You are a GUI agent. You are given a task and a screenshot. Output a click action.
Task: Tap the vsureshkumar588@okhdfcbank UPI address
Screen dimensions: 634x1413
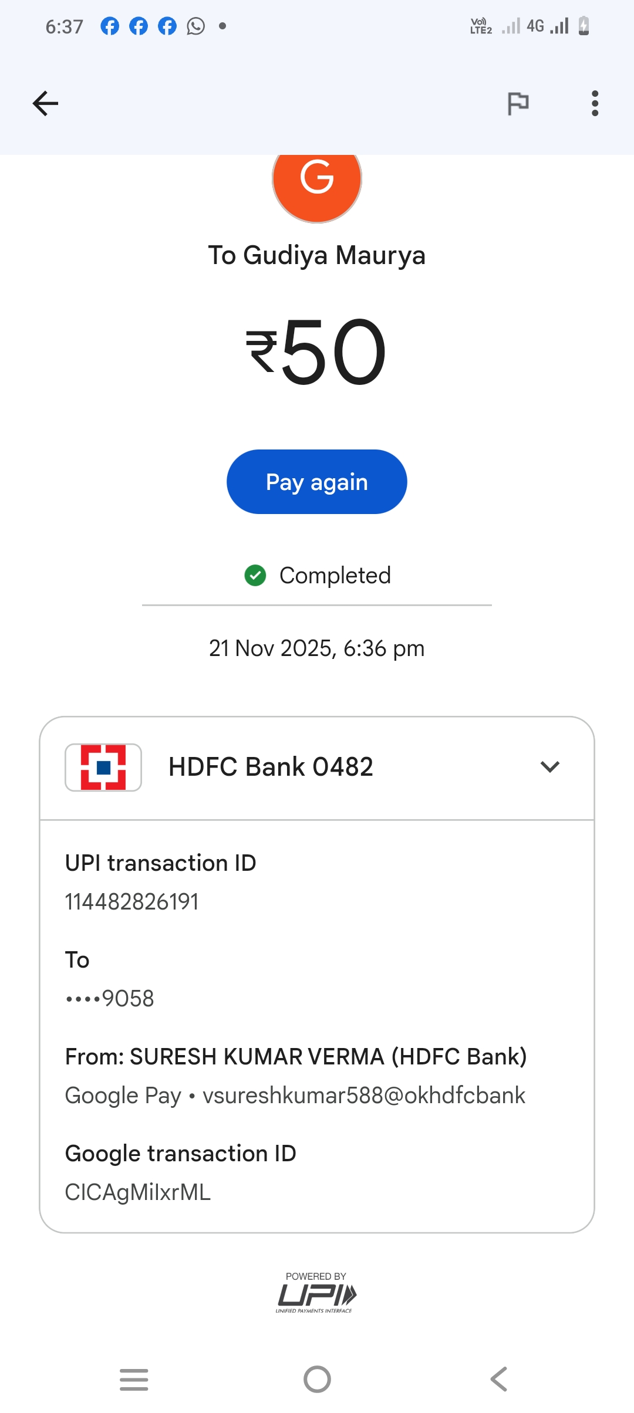click(x=364, y=1096)
